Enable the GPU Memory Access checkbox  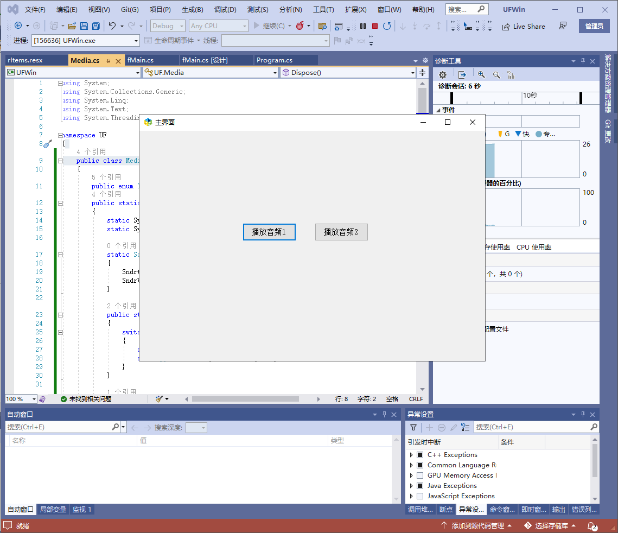pyautogui.click(x=420, y=475)
